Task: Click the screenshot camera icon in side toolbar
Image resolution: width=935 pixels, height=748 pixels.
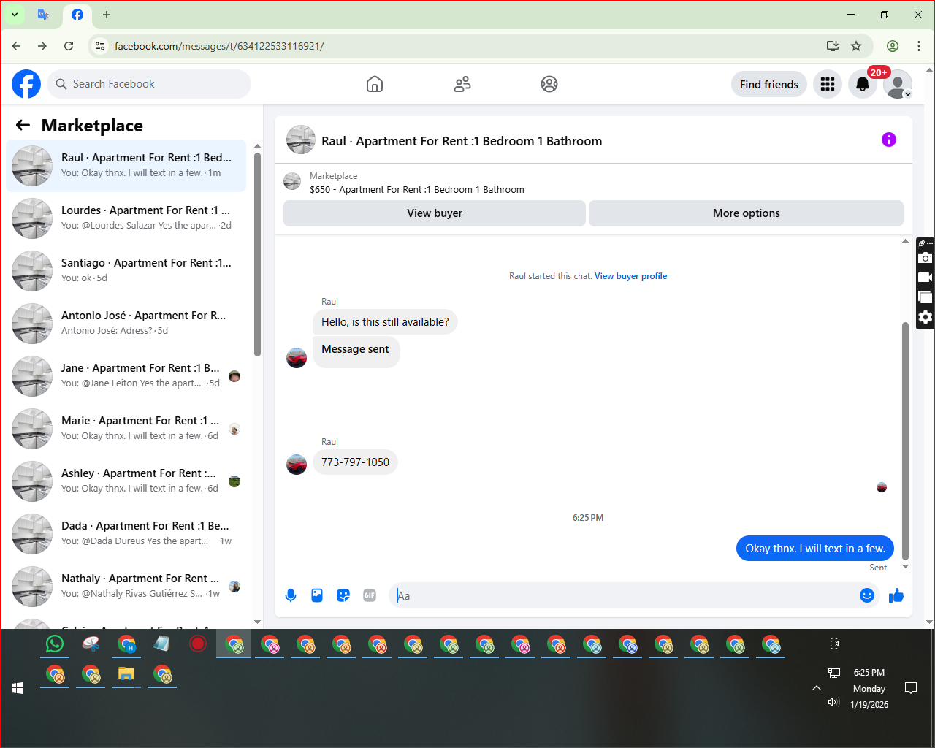Action: point(926,258)
